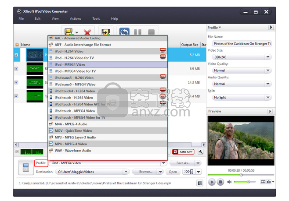Select iPod nano5 - MPEG4 Video profile

click(x=108, y=85)
